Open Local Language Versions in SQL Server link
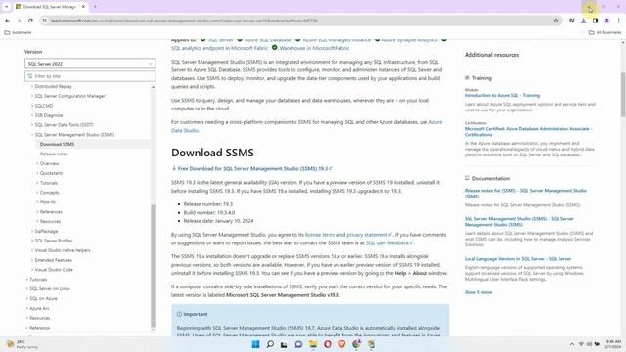The width and height of the screenshot is (626, 352). (517, 259)
